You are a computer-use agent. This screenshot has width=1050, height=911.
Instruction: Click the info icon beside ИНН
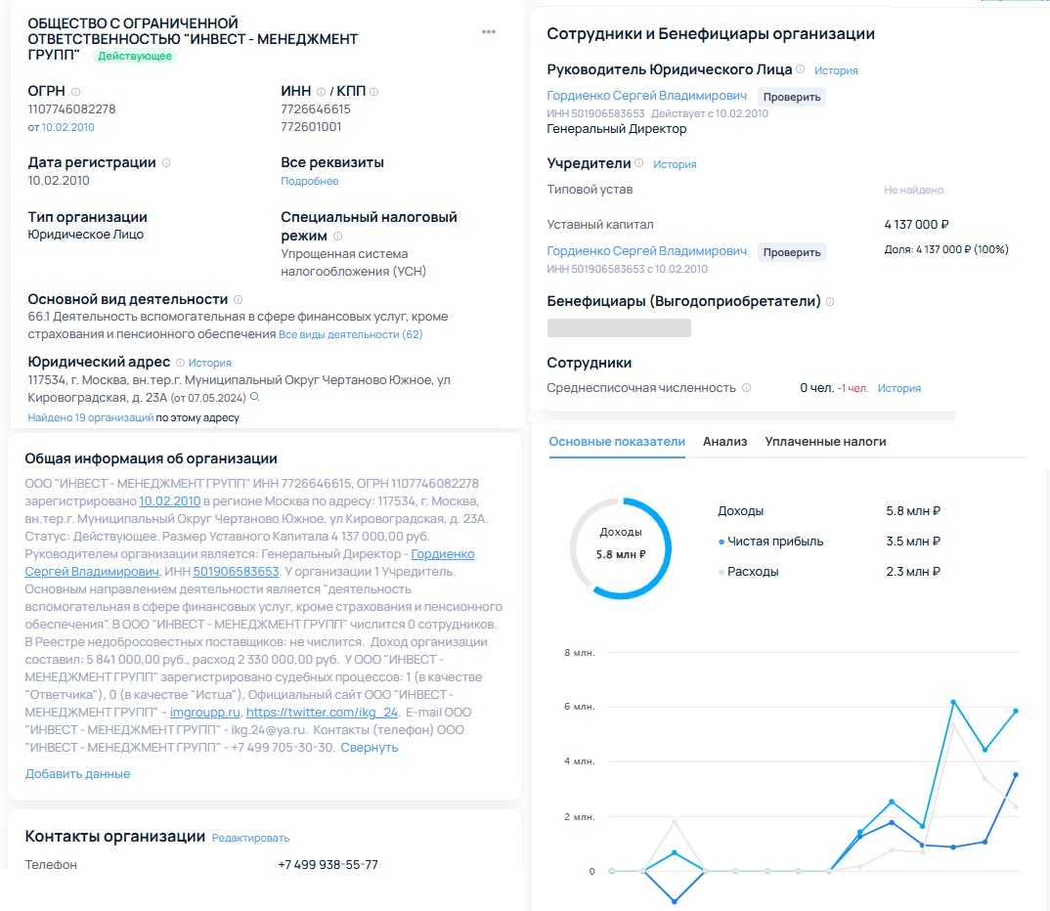(x=319, y=91)
